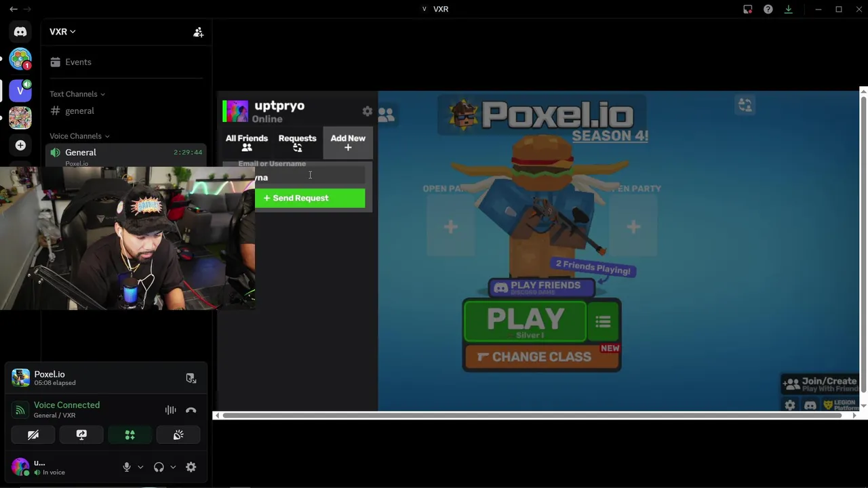Disconnect from voice with phone icon
Image resolution: width=868 pixels, height=488 pixels.
[x=191, y=410]
